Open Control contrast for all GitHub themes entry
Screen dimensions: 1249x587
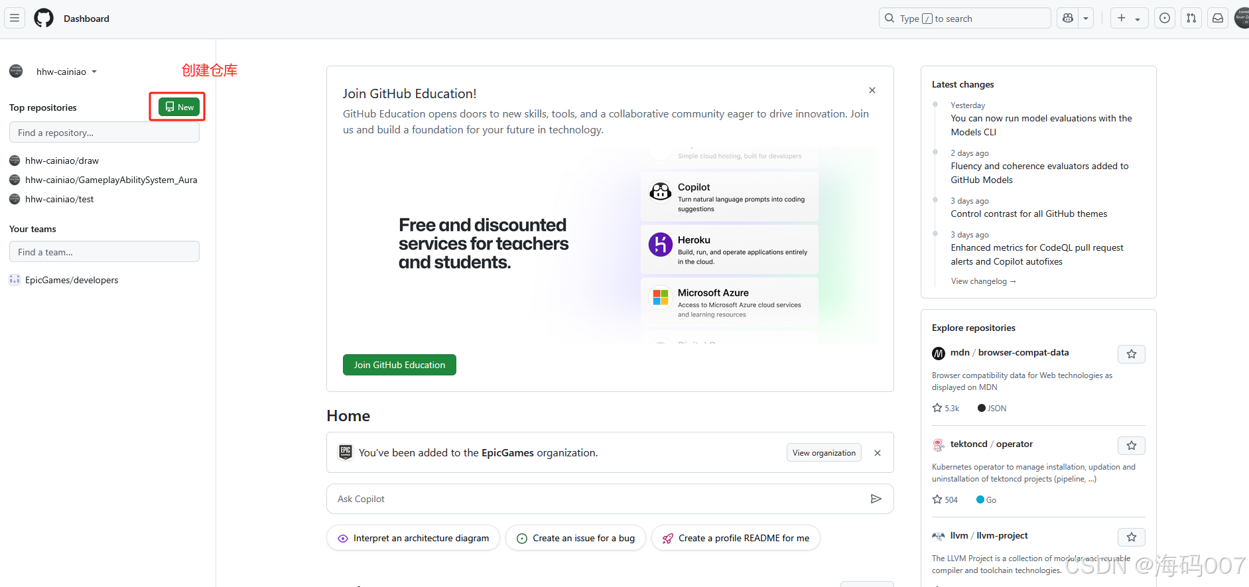pyautogui.click(x=1029, y=214)
